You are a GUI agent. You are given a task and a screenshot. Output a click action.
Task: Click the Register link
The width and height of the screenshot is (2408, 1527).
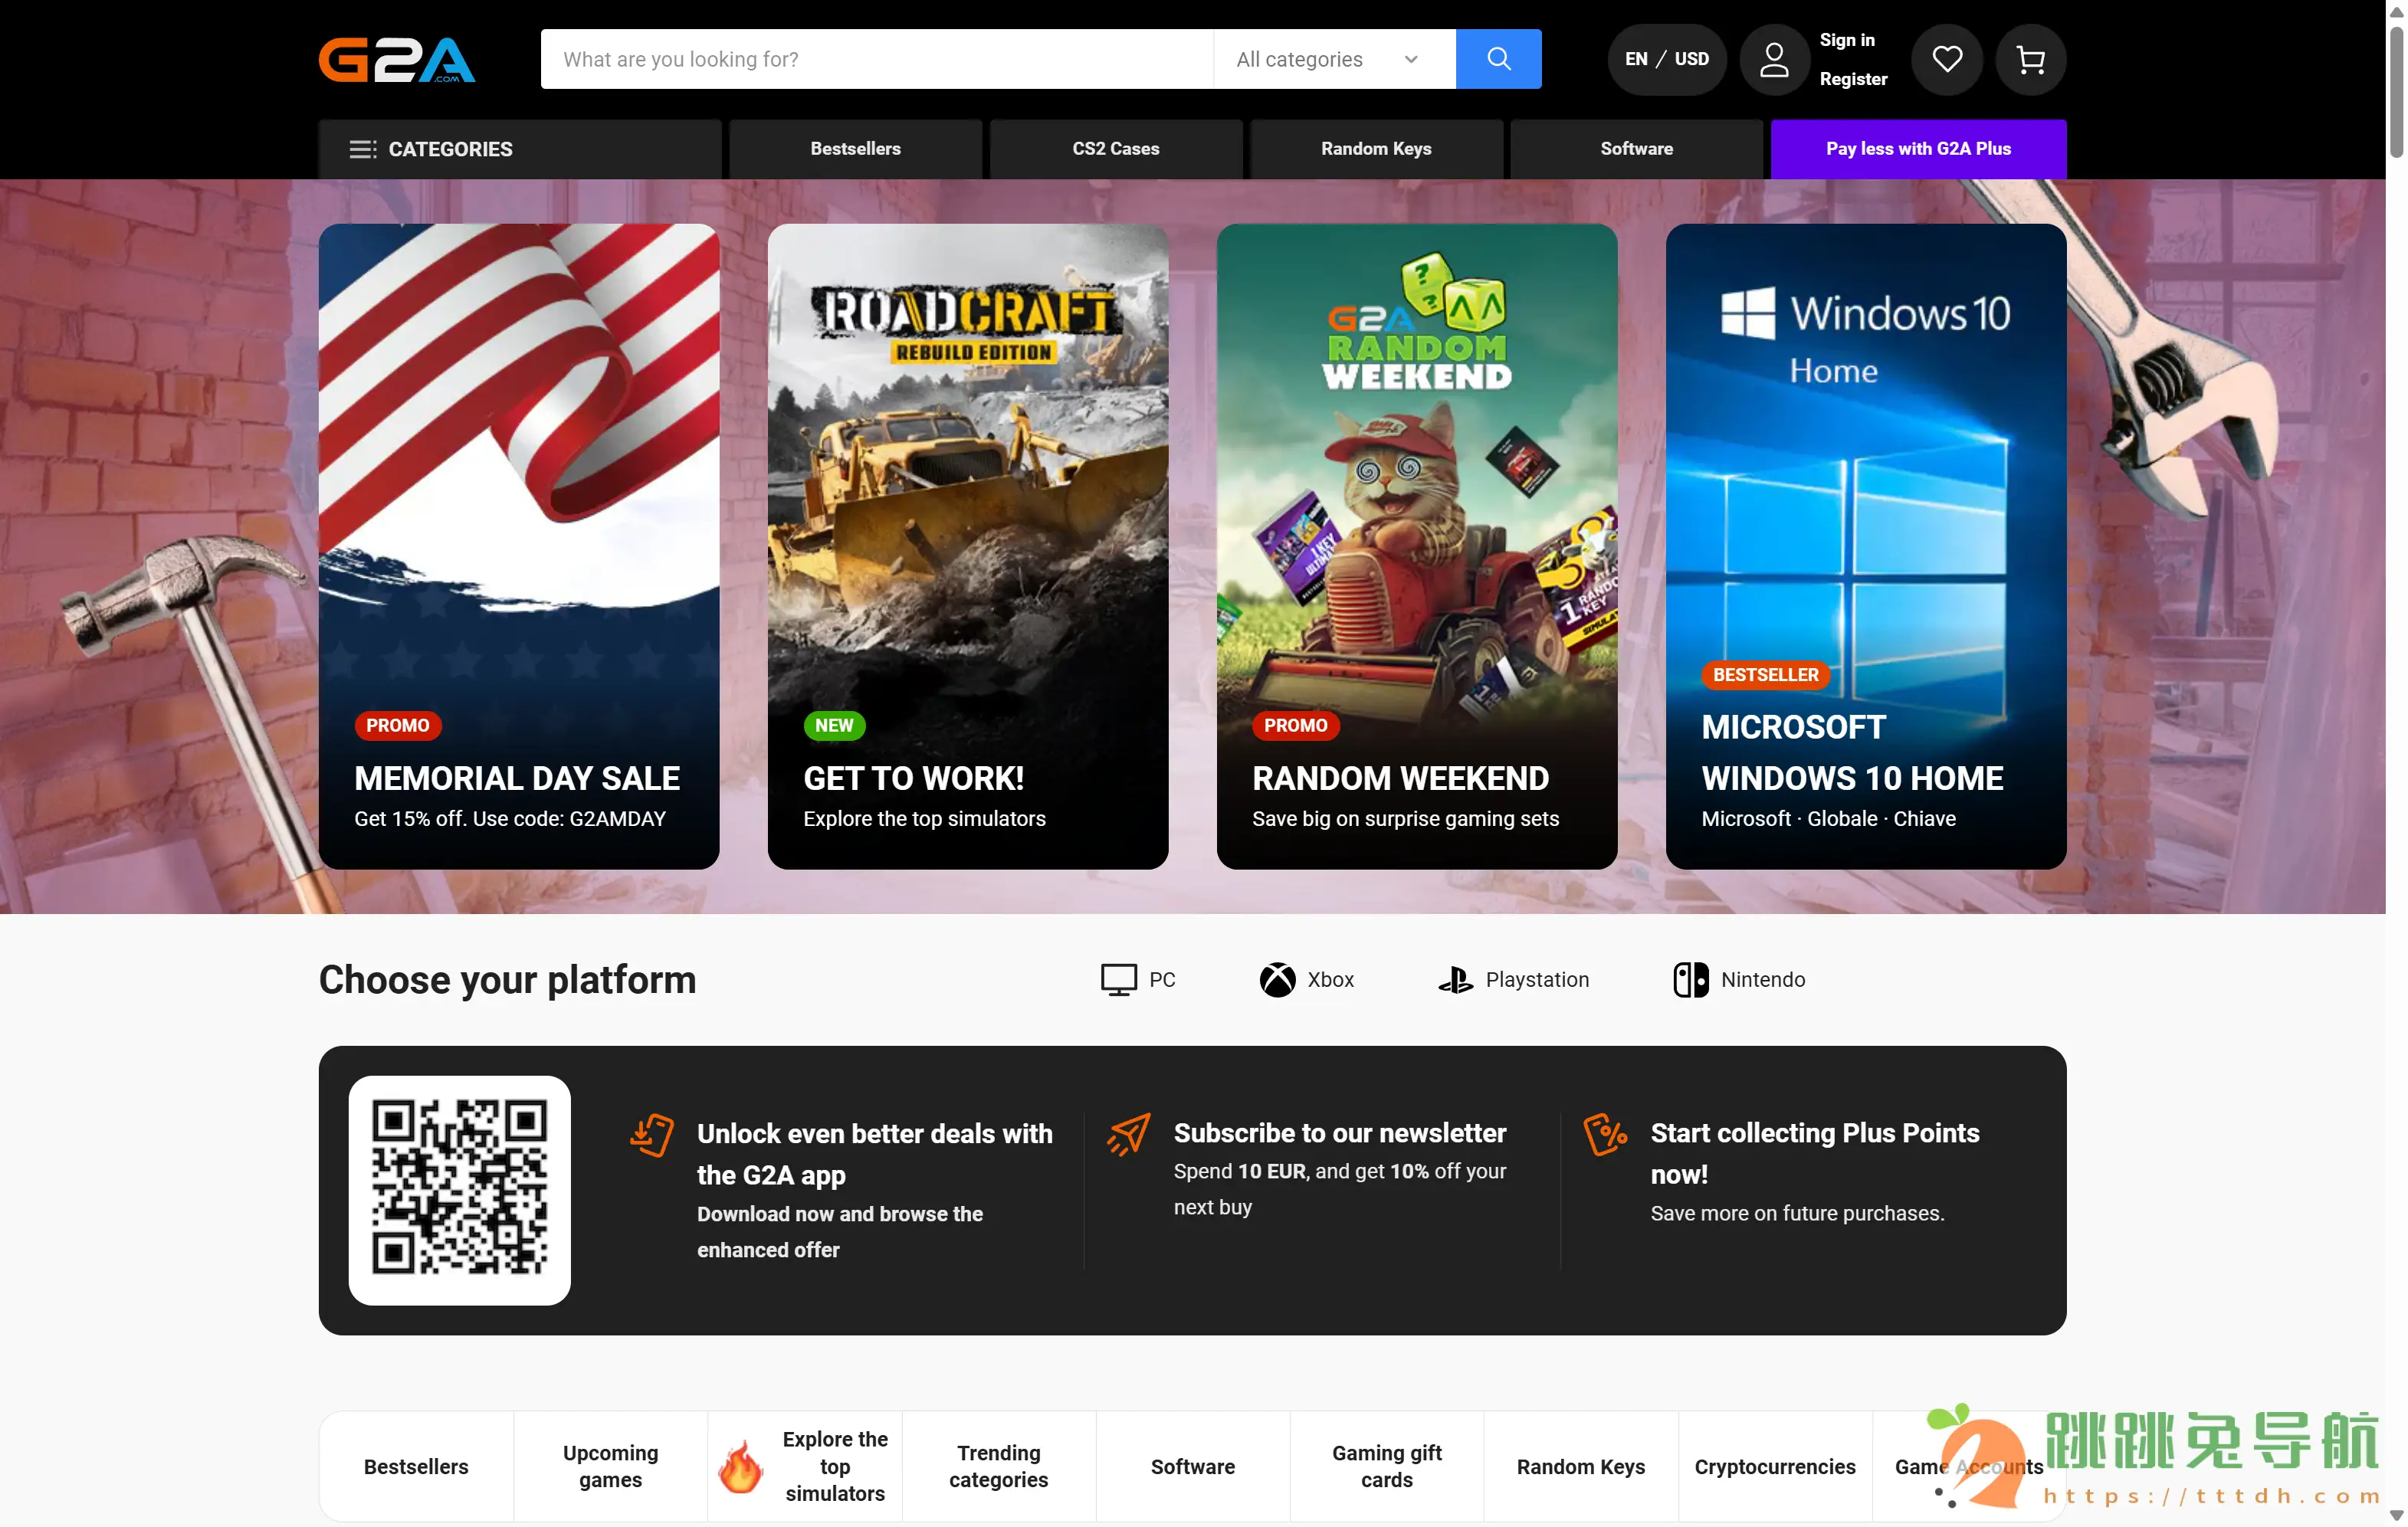point(1853,79)
